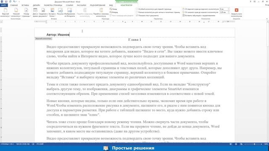The height and width of the screenshot is (151, 269).
Task: Switch to the Дизайн ribbon tab
Action: point(37,5)
